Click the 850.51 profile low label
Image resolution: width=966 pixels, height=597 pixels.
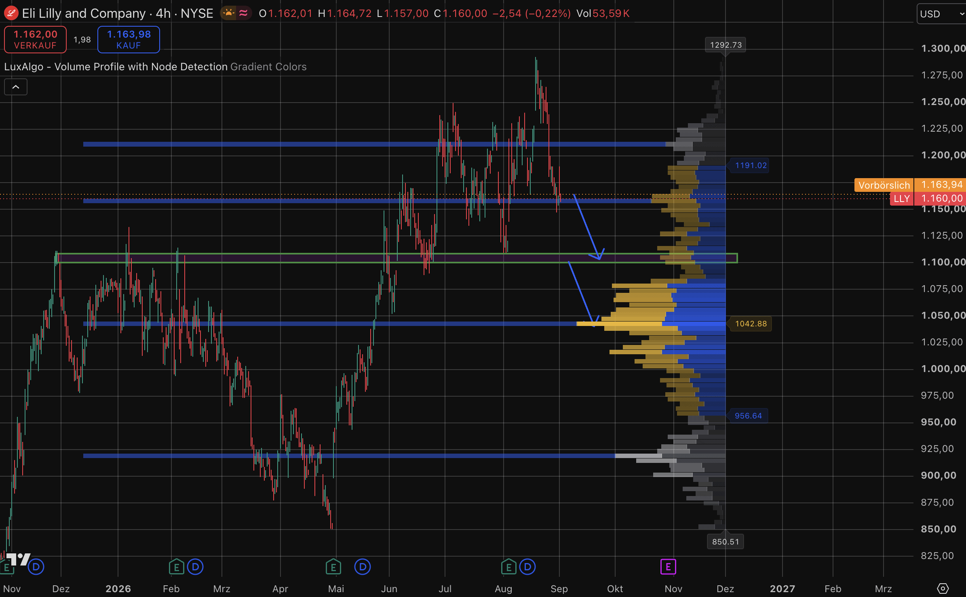click(x=726, y=542)
